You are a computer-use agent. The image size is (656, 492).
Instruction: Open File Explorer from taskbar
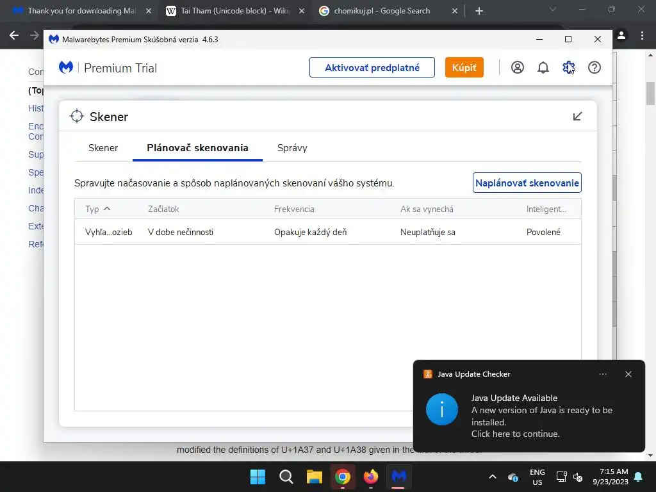pos(314,477)
